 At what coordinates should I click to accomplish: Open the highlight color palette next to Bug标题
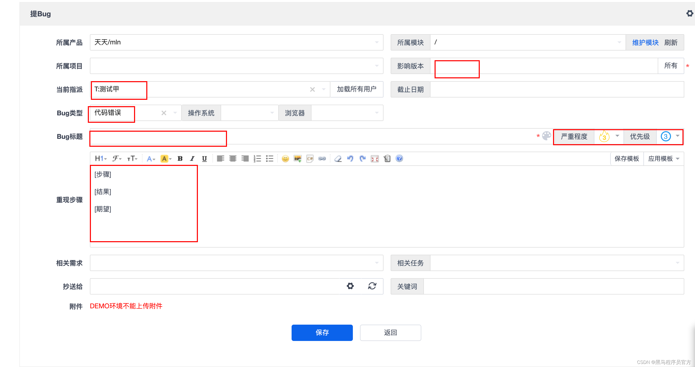(x=546, y=136)
